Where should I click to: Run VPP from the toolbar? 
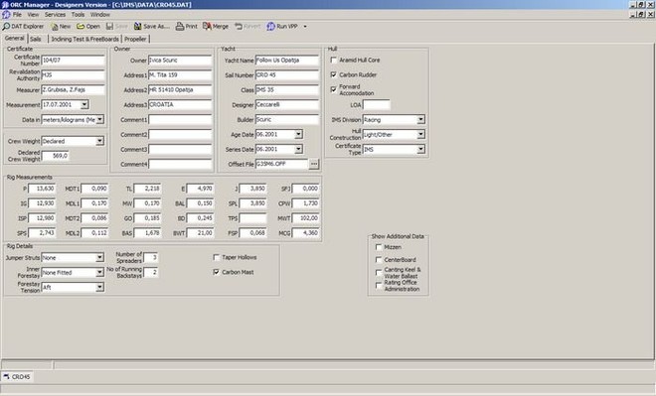click(282, 27)
